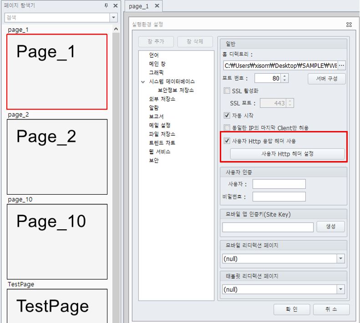This screenshot has height=323, width=360.
Task: Select 언어 in settings tree
Action: (x=154, y=55)
